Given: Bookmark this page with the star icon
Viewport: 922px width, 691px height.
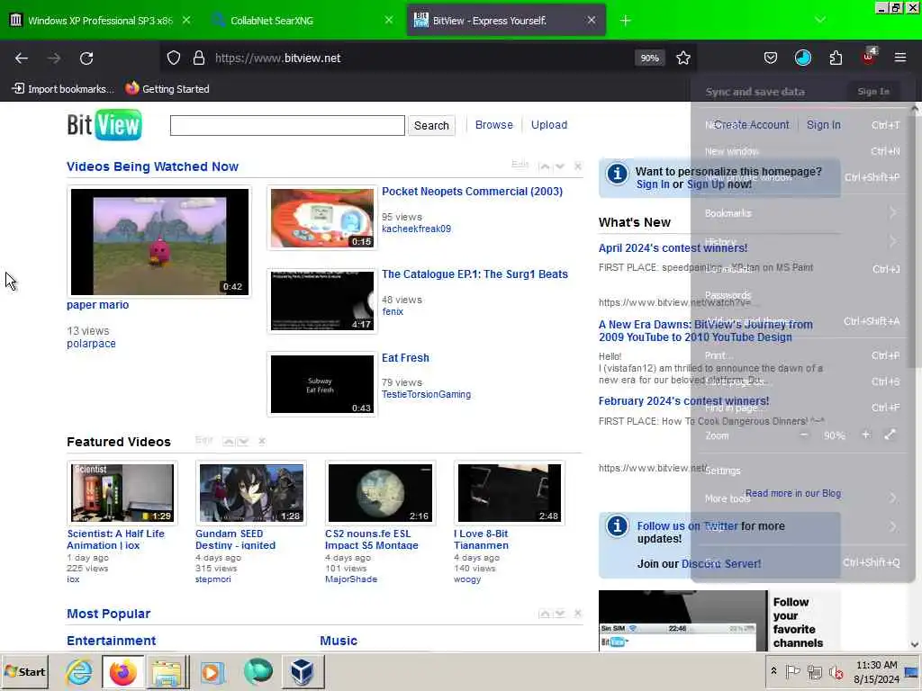Looking at the screenshot, I should tap(682, 58).
